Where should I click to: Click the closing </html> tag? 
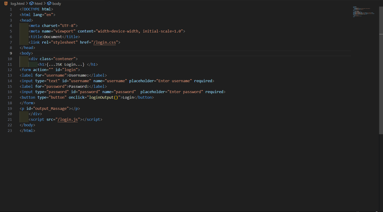27,131
